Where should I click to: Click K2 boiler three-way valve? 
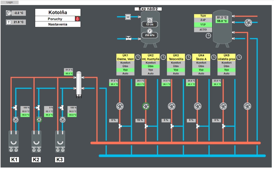(38, 108)
